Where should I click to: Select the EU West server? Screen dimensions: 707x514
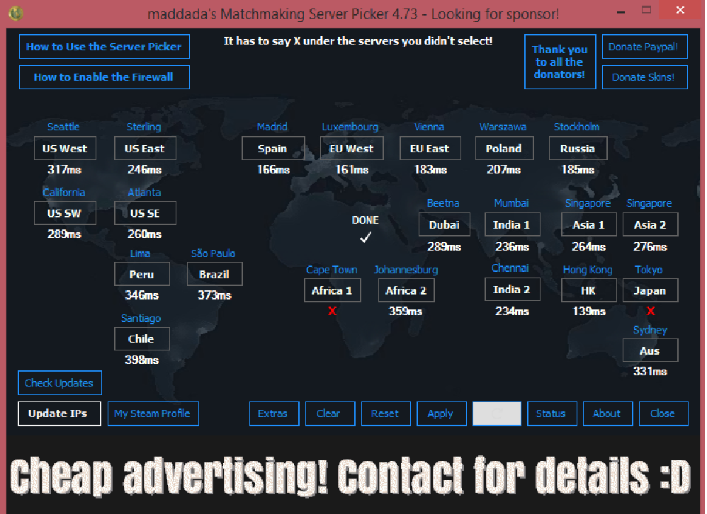click(x=351, y=149)
